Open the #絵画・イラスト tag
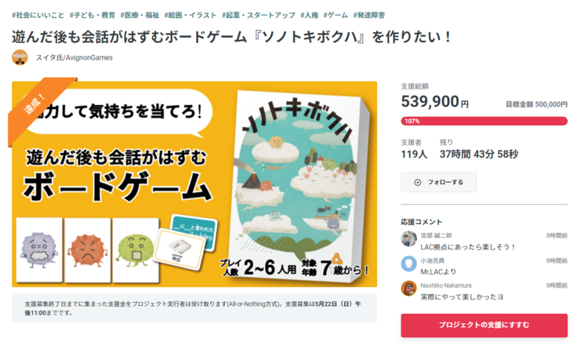 click(189, 15)
